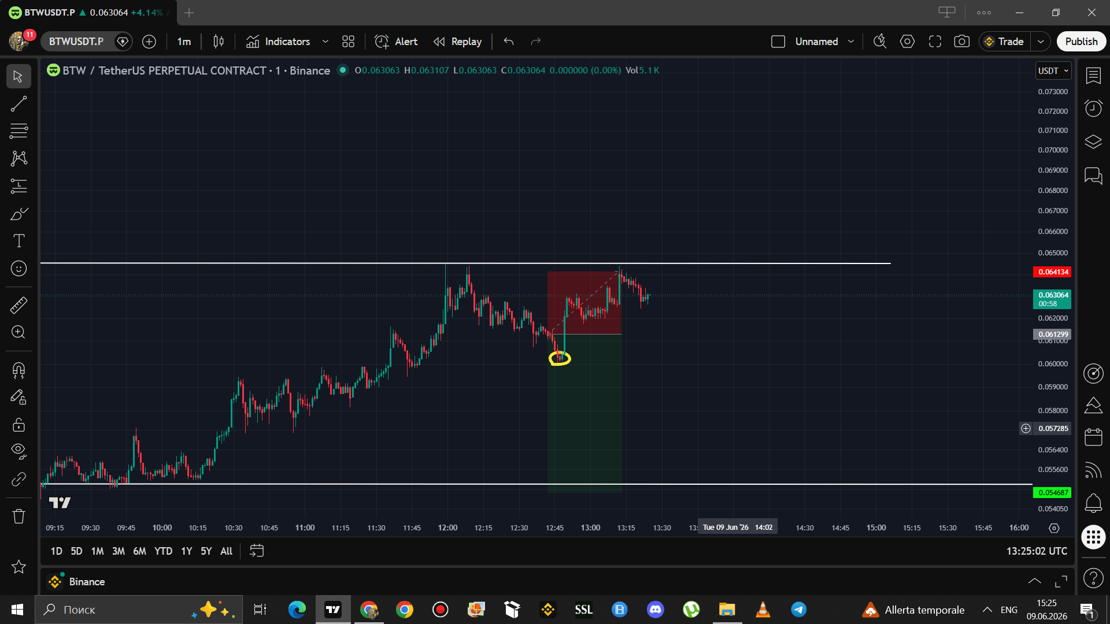Select the 1M time range

(x=97, y=551)
